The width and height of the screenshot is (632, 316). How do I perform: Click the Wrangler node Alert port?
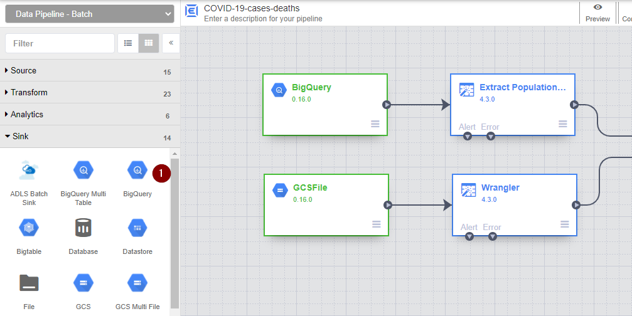pos(469,237)
